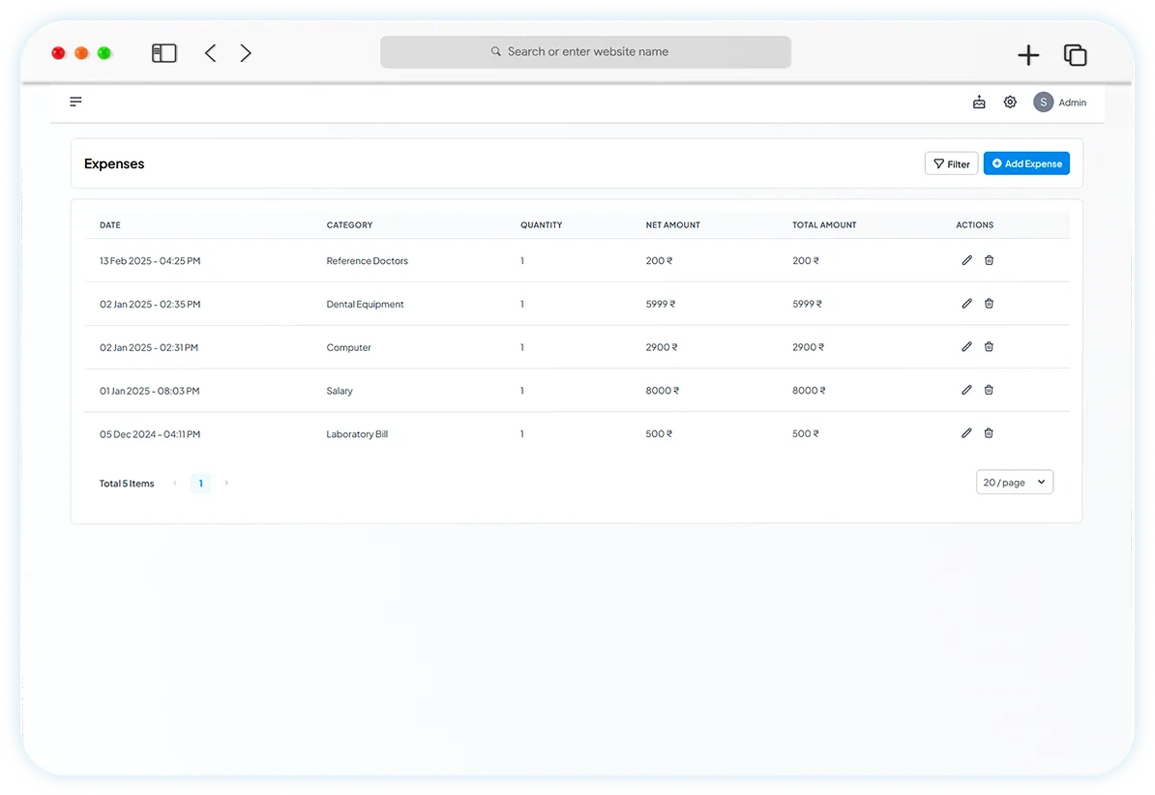Click the Reference Doctors category cell
This screenshot has height=795, width=1155.
pyautogui.click(x=367, y=261)
